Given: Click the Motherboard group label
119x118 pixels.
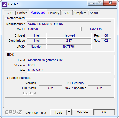Looking at the screenshot, I should click(16, 18).
